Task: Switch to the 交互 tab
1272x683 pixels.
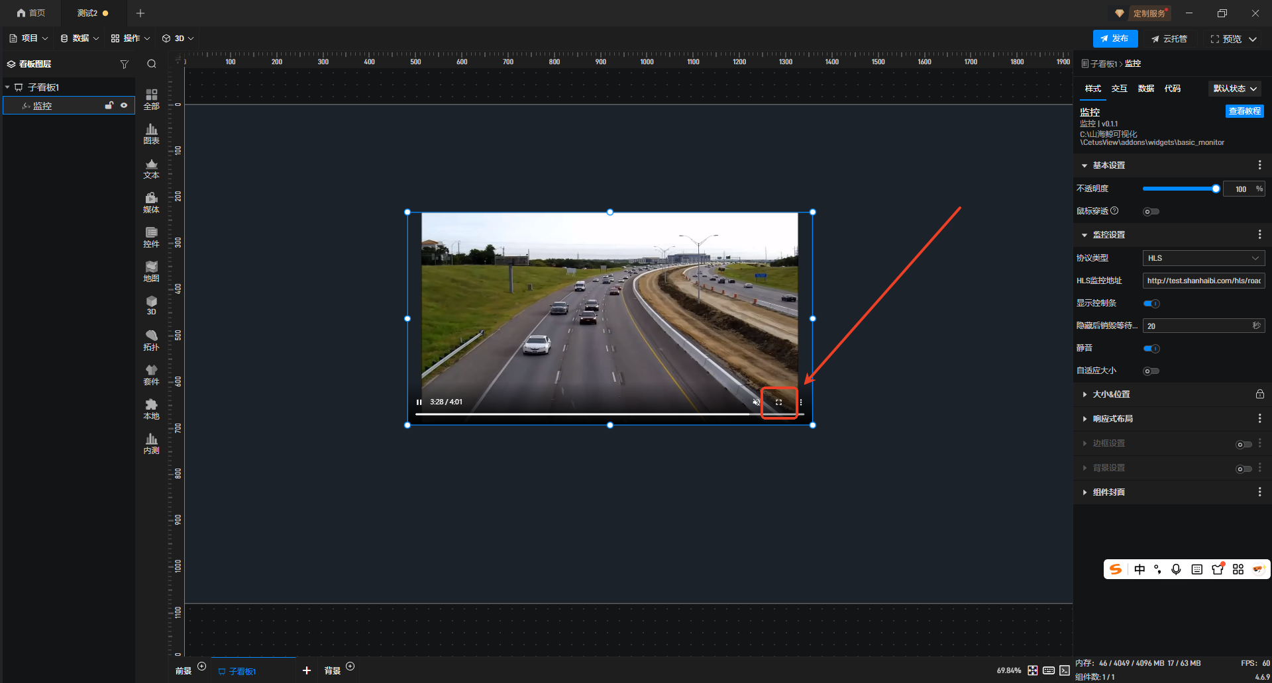Action: tap(1119, 89)
